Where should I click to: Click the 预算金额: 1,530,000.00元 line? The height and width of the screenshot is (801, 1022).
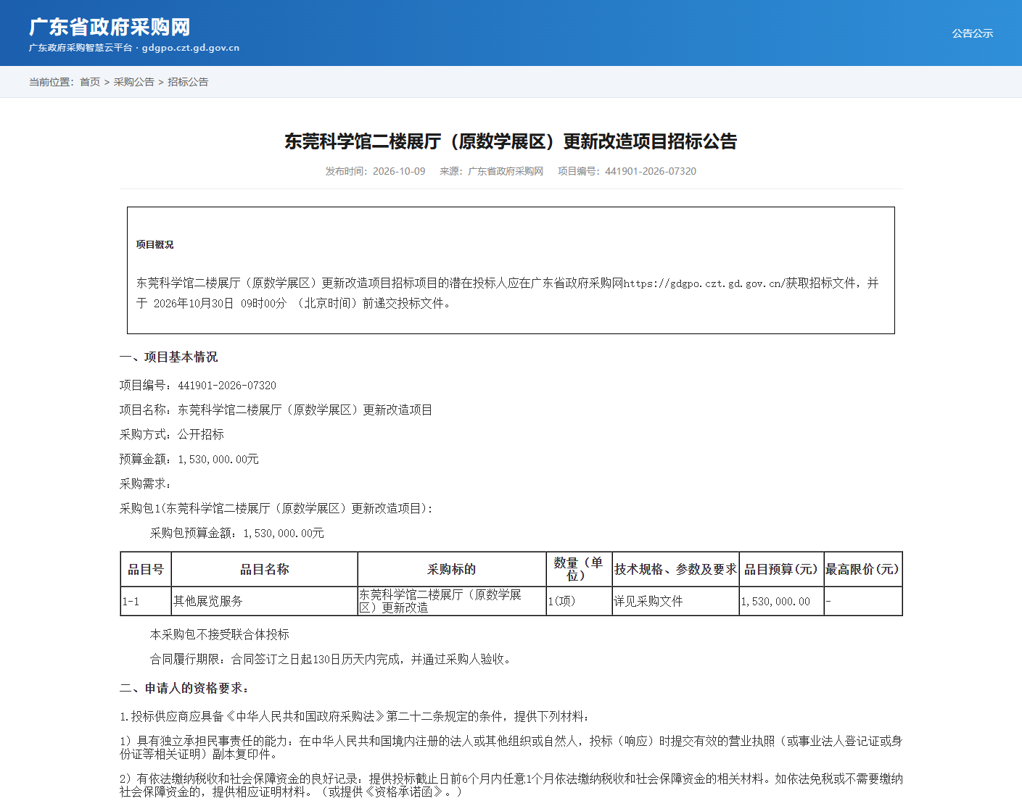click(x=189, y=459)
